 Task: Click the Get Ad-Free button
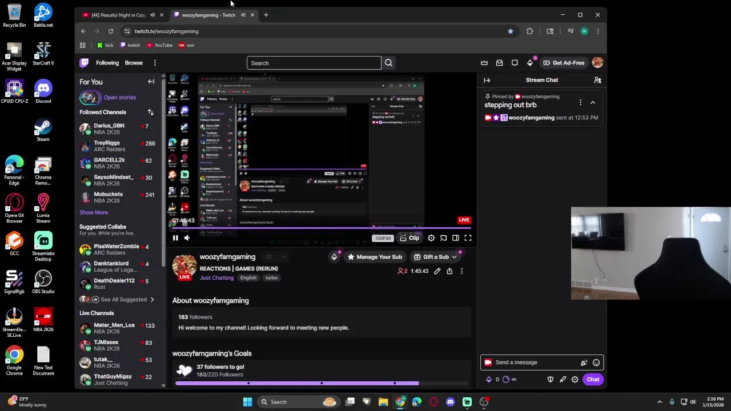coord(564,63)
